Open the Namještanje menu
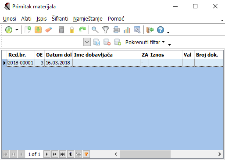The height and width of the screenshot is (160, 225). pyautogui.click(x=88, y=19)
